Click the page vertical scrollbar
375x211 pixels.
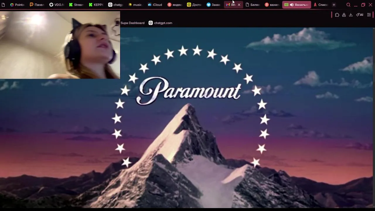tap(374, 117)
